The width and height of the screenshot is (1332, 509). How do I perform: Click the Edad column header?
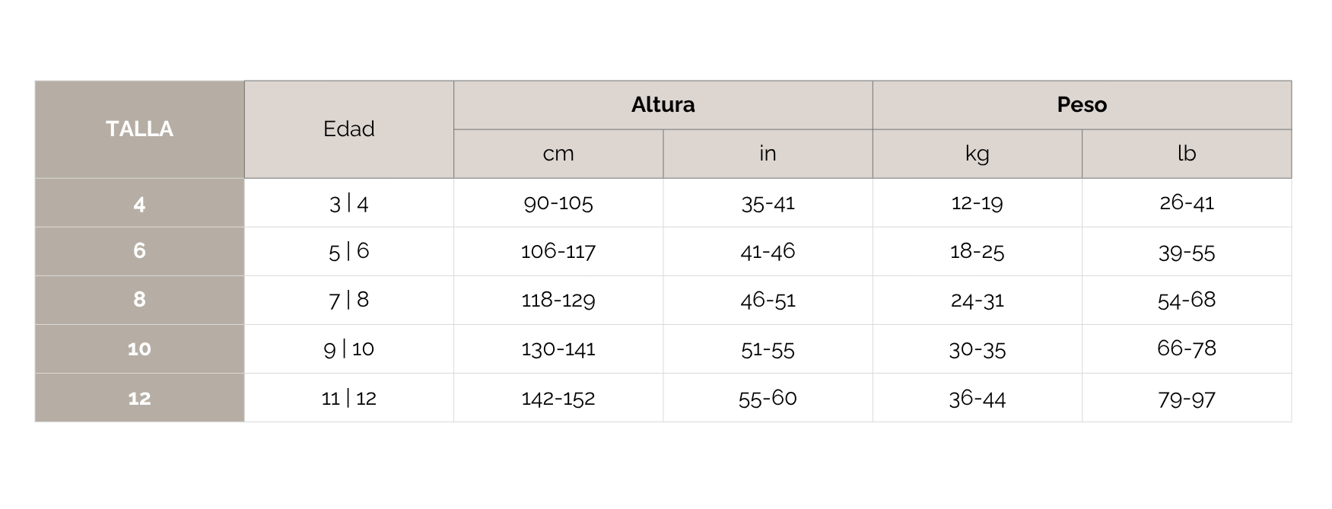(x=348, y=129)
